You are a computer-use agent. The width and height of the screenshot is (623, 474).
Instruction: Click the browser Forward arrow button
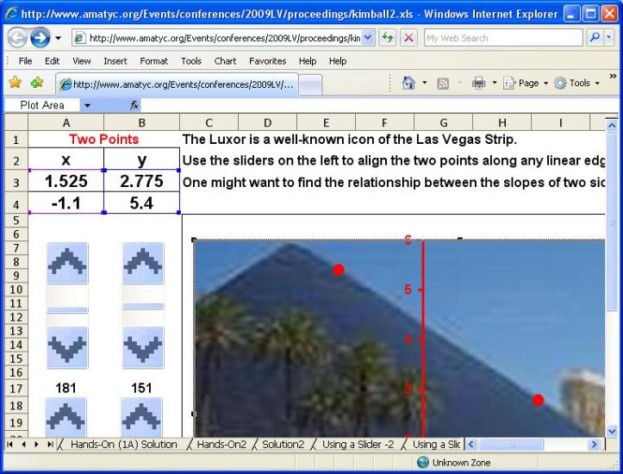(40, 38)
